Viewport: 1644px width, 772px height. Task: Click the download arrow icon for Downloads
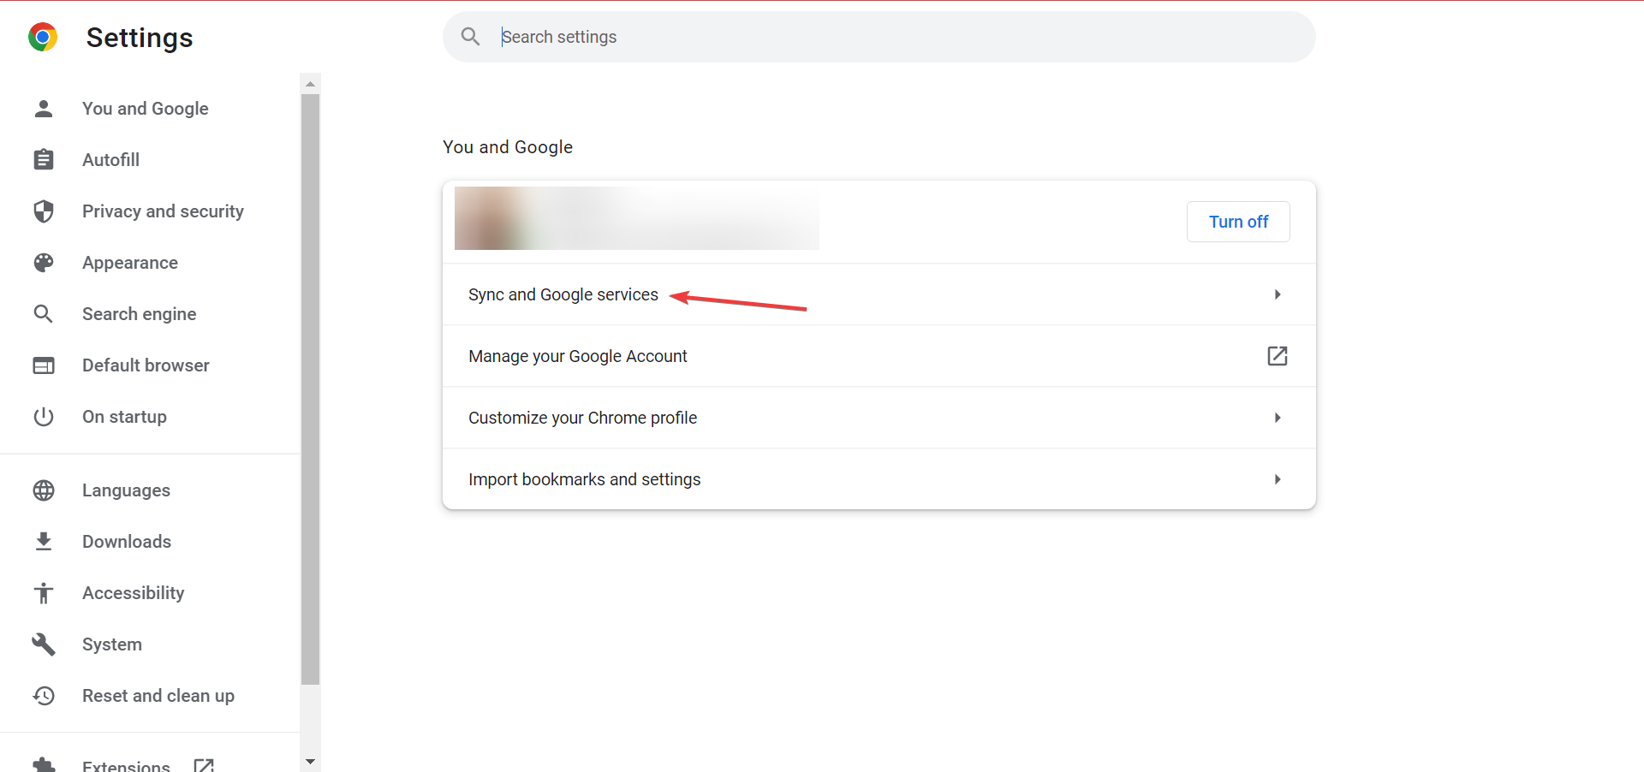click(x=44, y=542)
